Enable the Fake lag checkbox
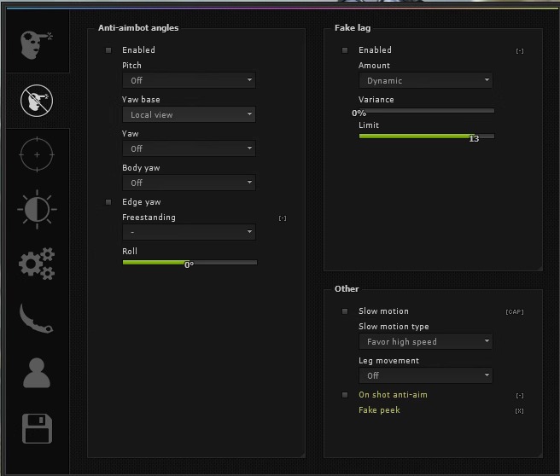 click(x=345, y=50)
